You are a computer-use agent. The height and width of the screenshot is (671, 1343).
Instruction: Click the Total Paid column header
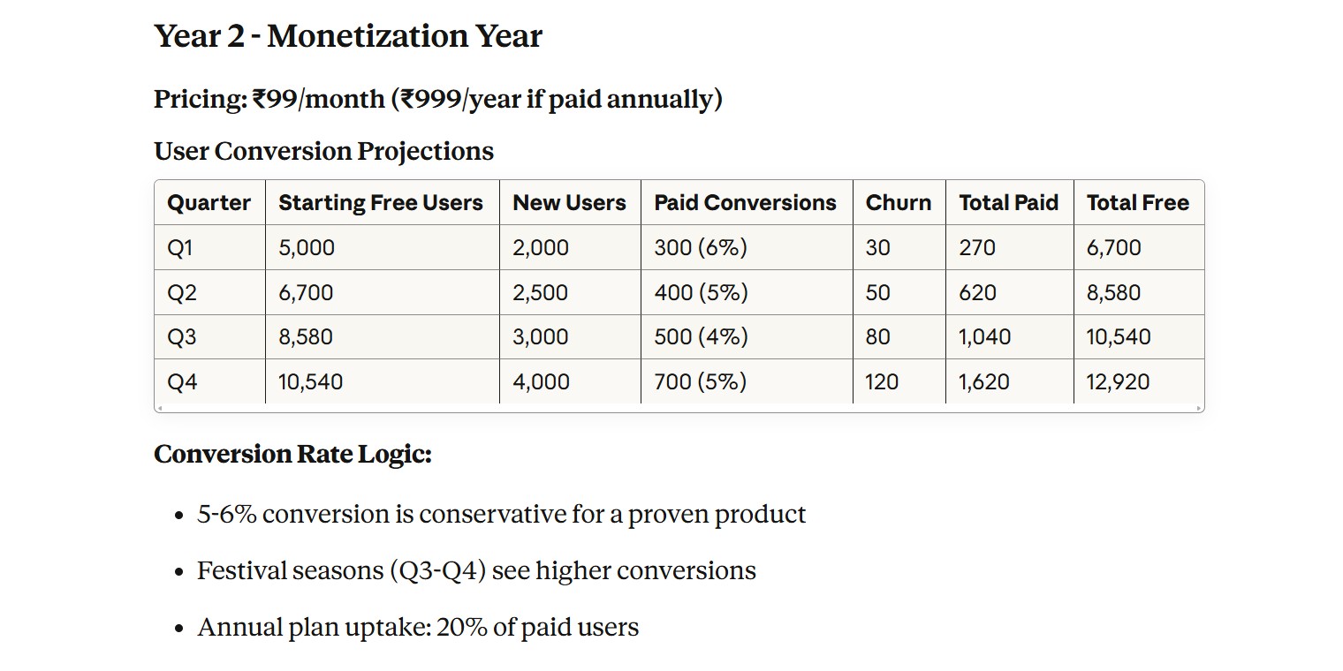pyautogui.click(x=1008, y=203)
